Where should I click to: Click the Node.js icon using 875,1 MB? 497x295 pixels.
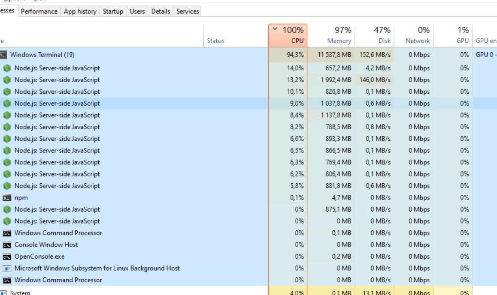(7, 209)
